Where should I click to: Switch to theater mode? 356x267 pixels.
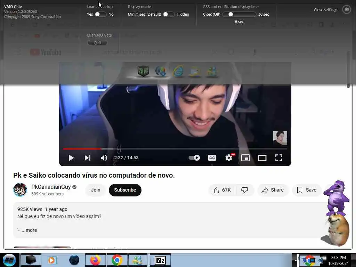coord(262,158)
